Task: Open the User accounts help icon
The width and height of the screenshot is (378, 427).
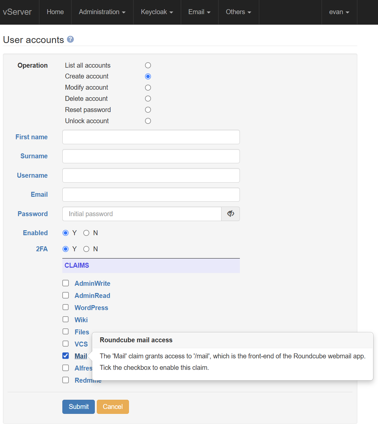Action: coord(70,39)
